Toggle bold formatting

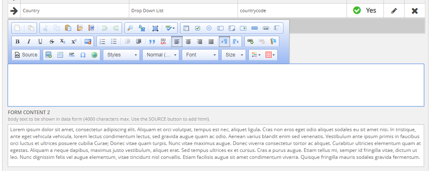(17, 41)
